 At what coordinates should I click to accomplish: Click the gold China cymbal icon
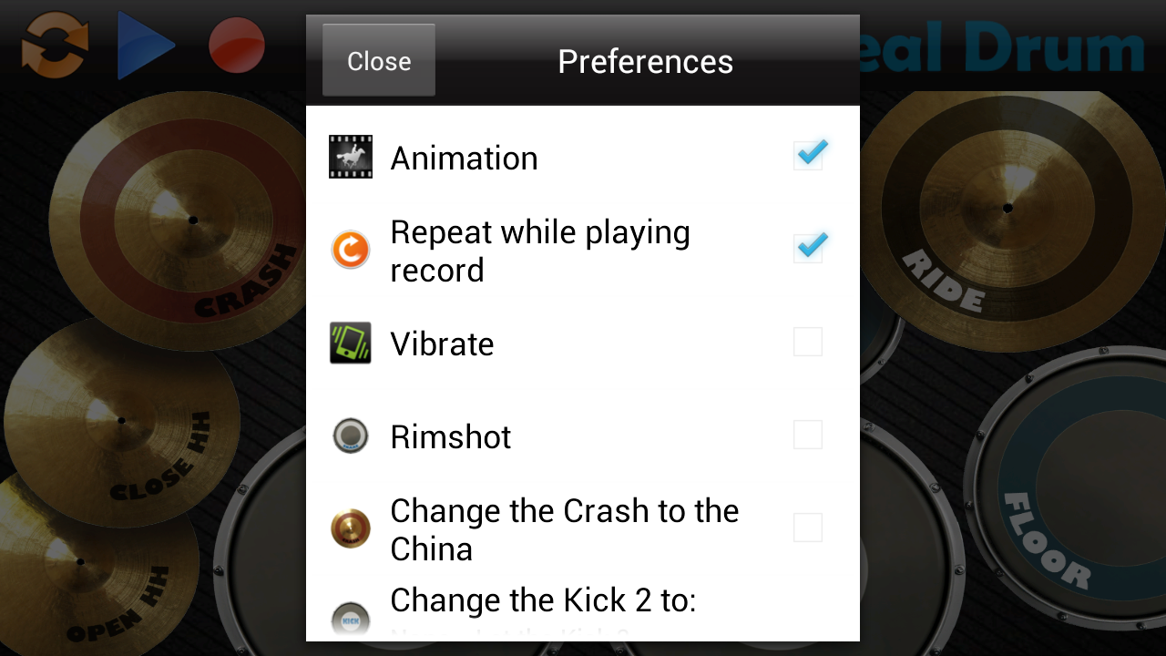click(x=350, y=528)
